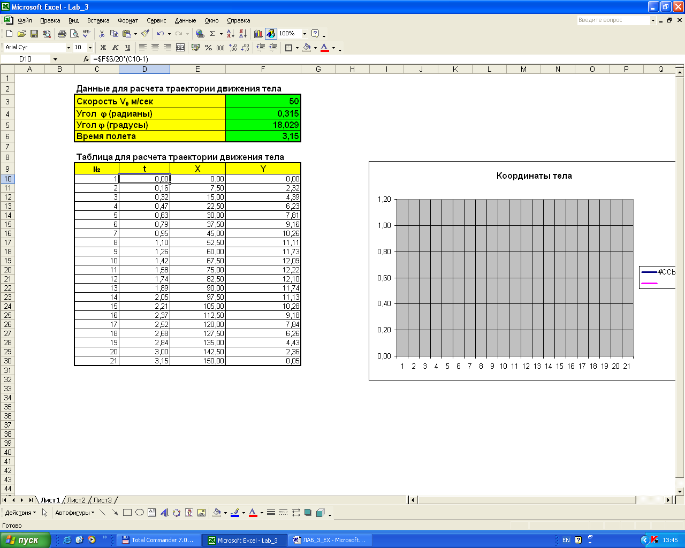685x548 pixels.
Task: Open a file with the folder icon
Action: [21, 34]
